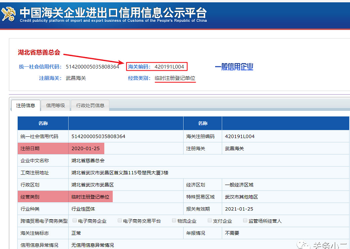Click the highlighted 经营类别 row label
The width and height of the screenshot is (350, 249).
click(30, 197)
